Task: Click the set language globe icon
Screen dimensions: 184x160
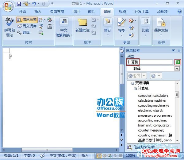Action: pos(50,20)
